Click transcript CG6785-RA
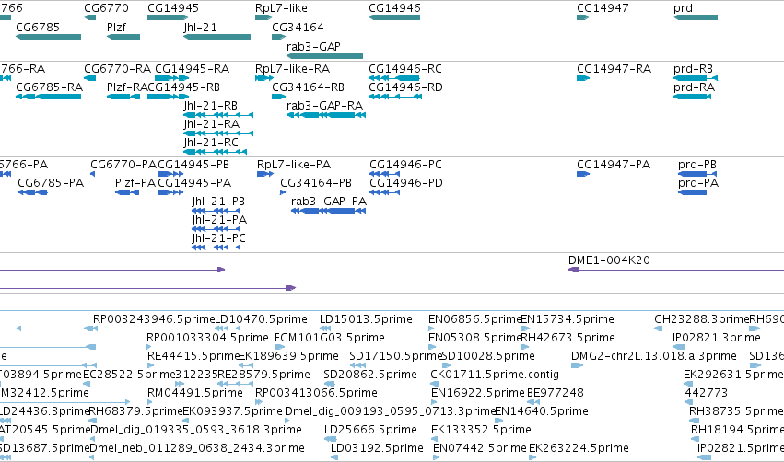The width and height of the screenshot is (784, 462). pyautogui.click(x=49, y=87)
